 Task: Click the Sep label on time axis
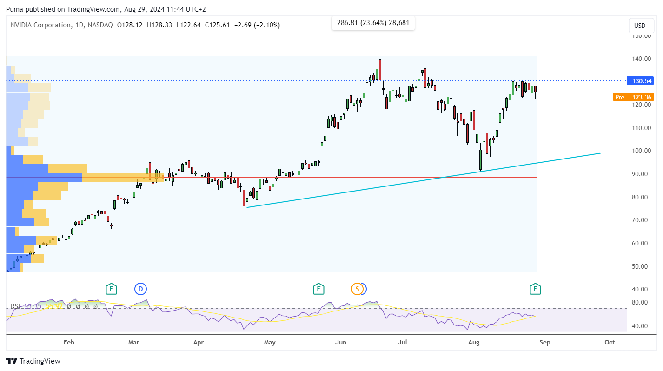[x=545, y=343]
